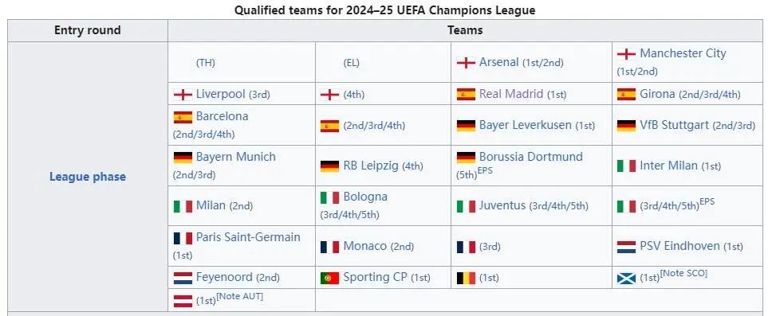Click the France flag beside Monaco

[x=329, y=247]
